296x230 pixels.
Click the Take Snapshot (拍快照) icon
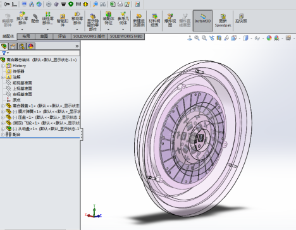[x=241, y=18]
